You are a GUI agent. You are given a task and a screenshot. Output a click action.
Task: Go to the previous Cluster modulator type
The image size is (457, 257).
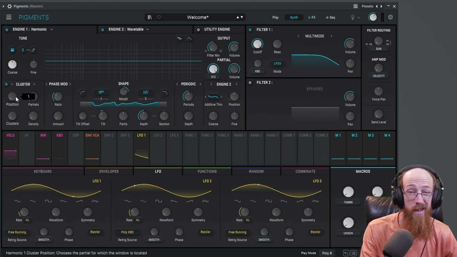pyautogui.click(x=12, y=84)
